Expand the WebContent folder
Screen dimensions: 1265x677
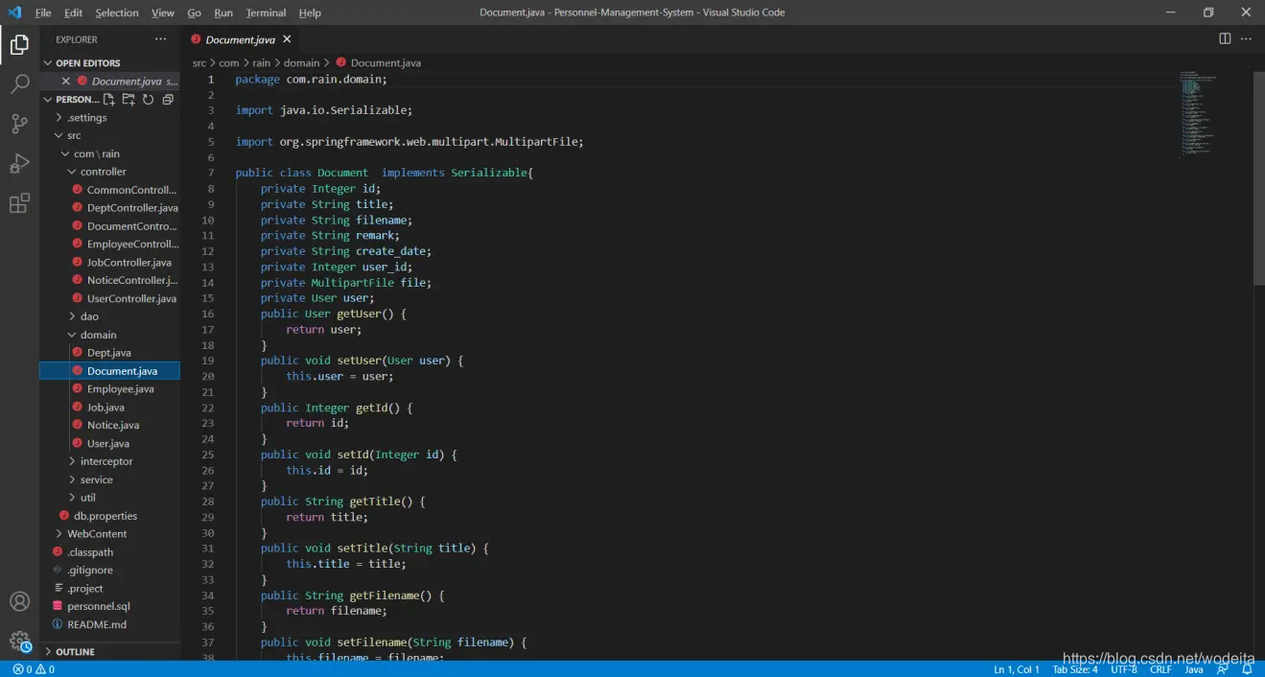coord(109,533)
